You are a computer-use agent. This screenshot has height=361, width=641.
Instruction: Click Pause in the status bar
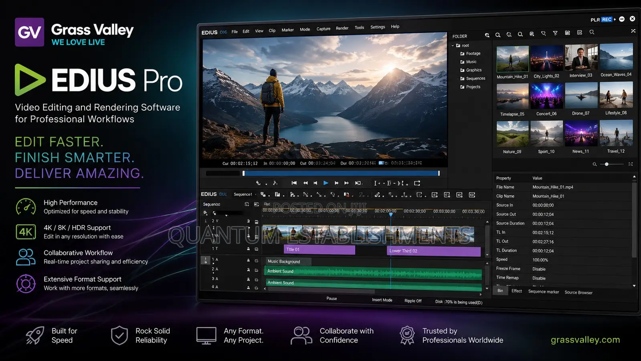332,298
